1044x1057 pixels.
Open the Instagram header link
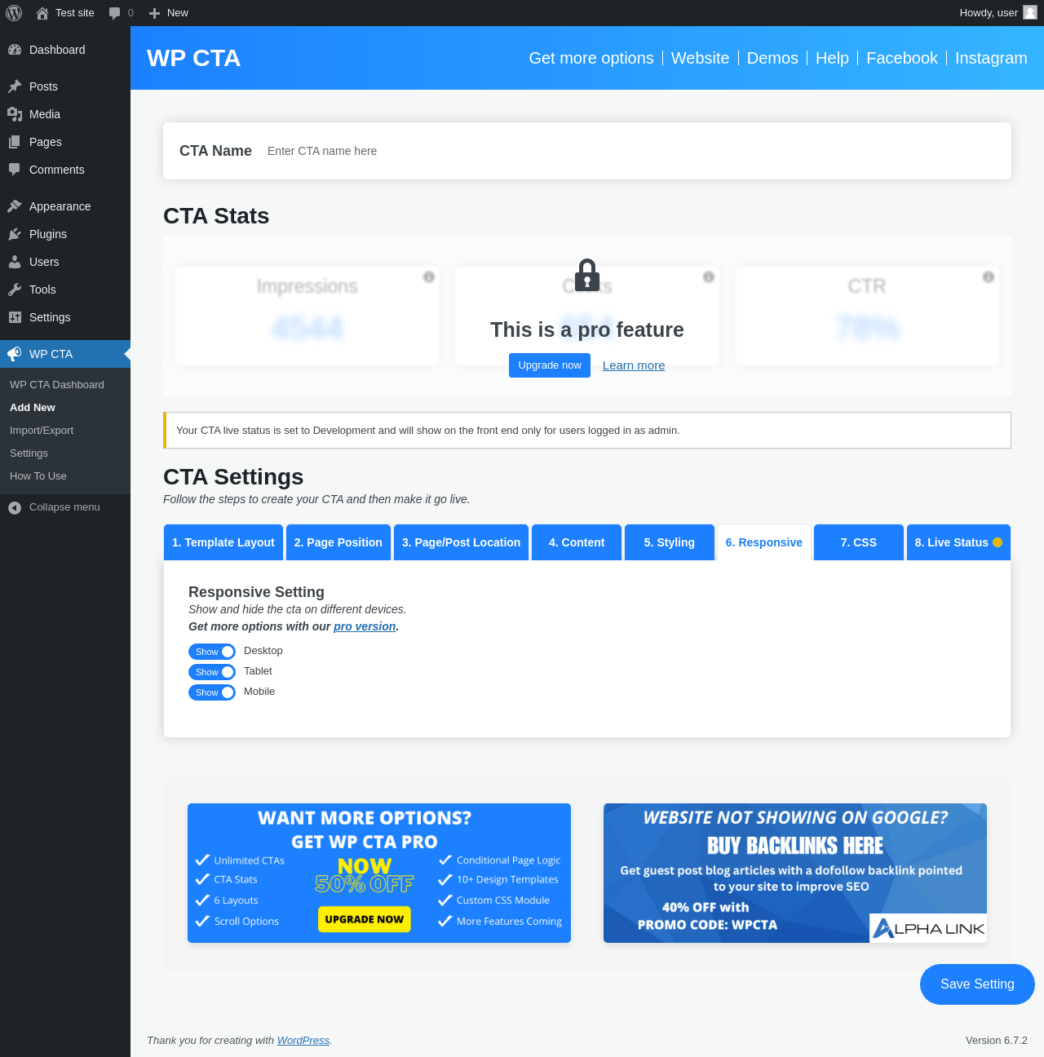[991, 58]
